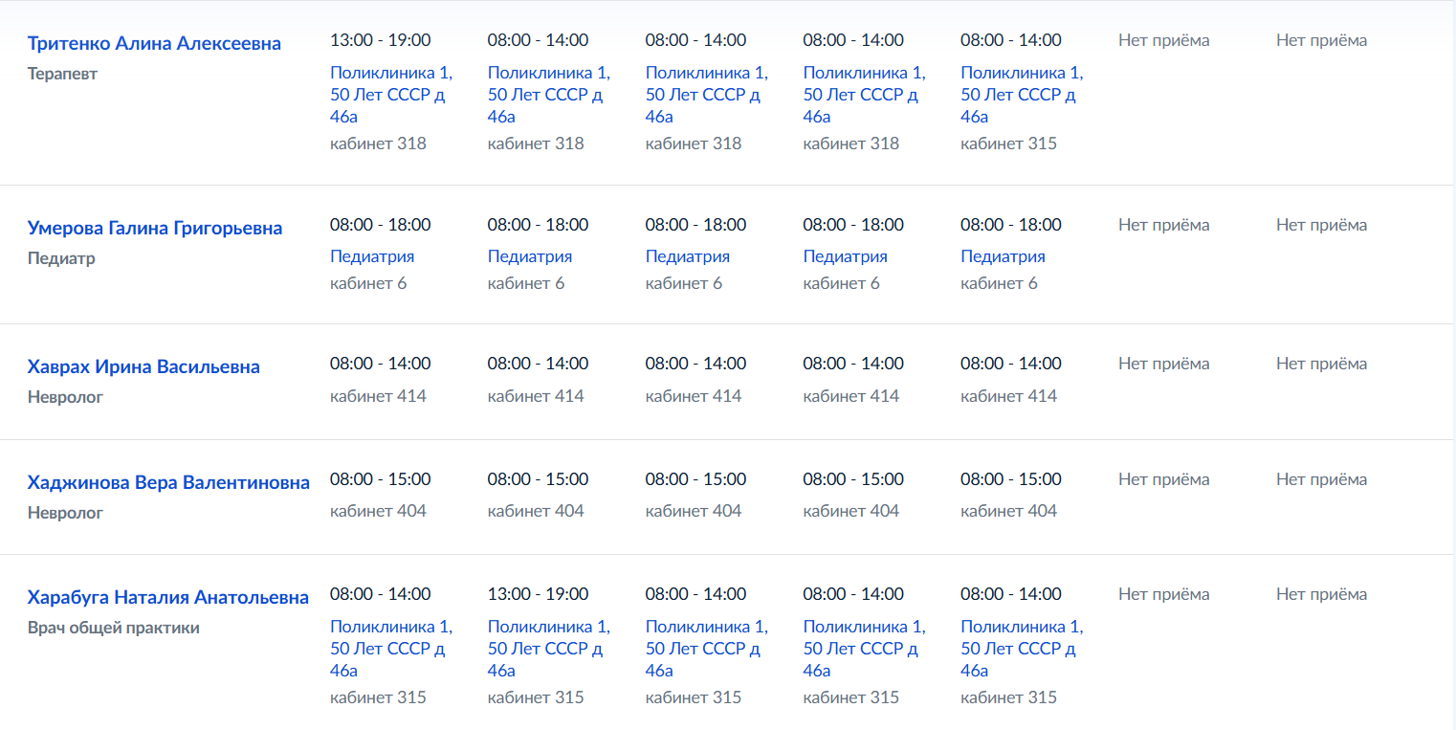Screen dimensions: 1456x730
Task: Open doctor profile Харабуга Наталия Анатольевна
Action: pos(168,597)
